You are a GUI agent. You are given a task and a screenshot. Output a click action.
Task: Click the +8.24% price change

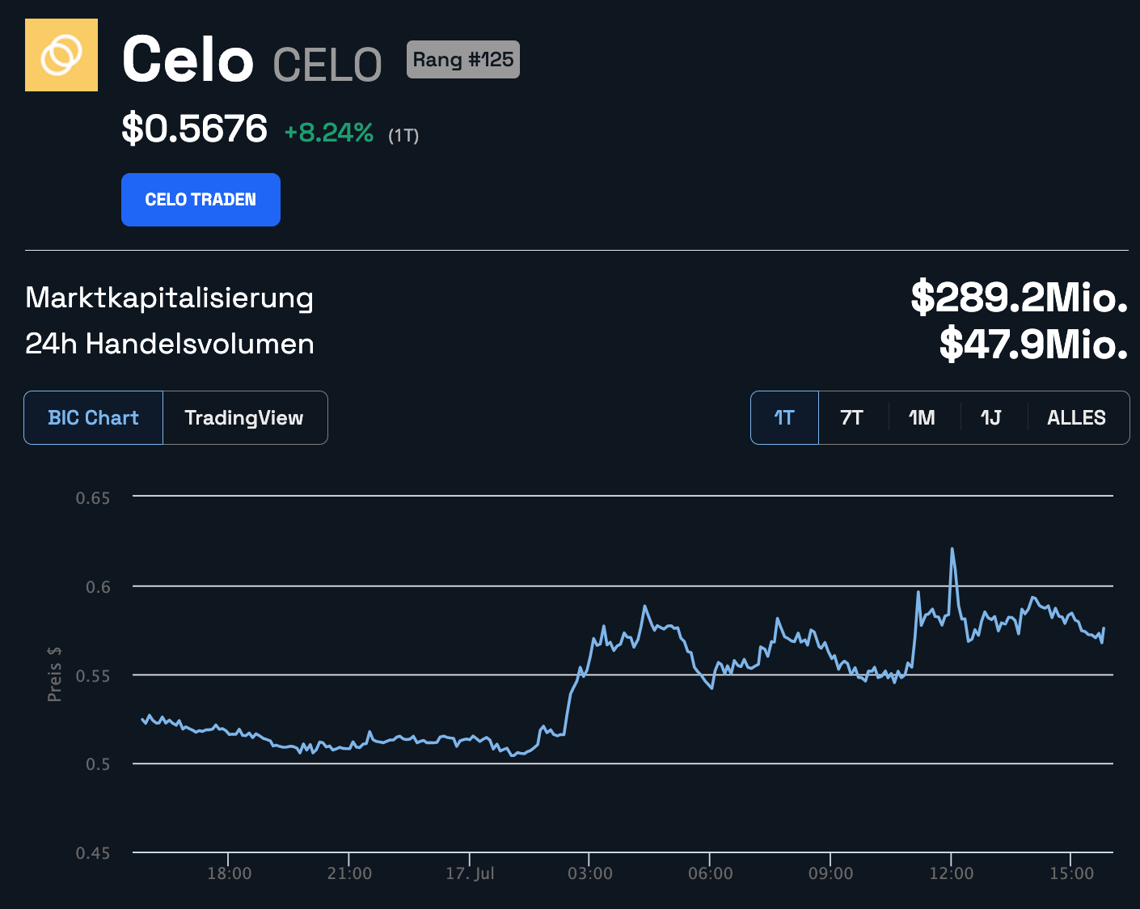coord(328,133)
